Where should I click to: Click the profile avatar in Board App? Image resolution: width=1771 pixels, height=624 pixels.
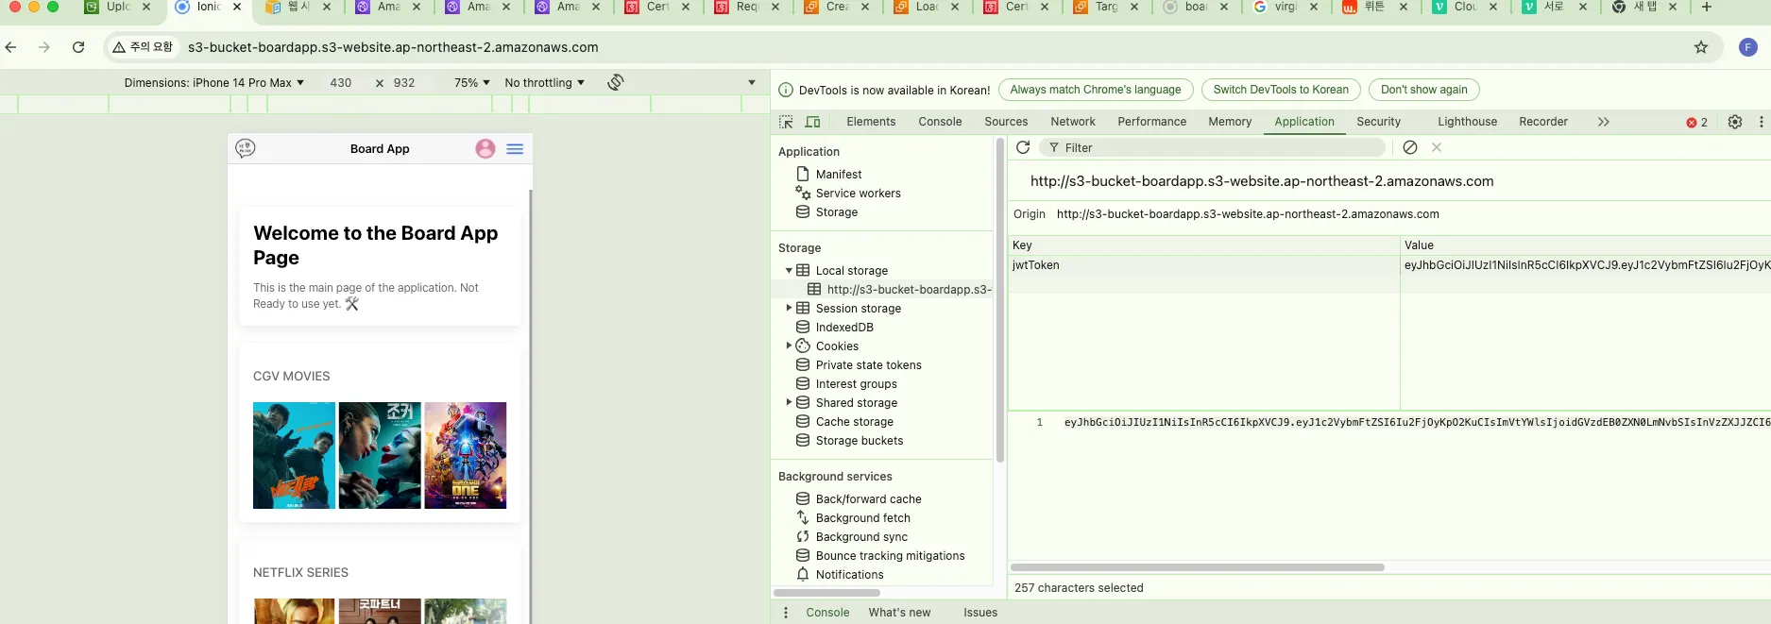(x=485, y=148)
